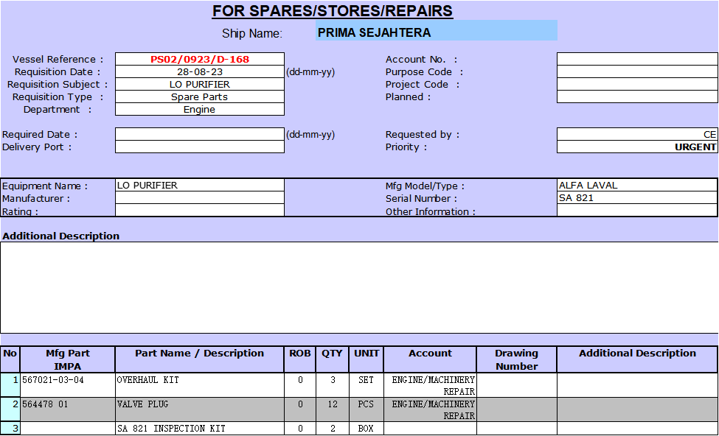Select the Priority cell marked URGENT
The image size is (719, 436).
pyautogui.click(x=636, y=147)
